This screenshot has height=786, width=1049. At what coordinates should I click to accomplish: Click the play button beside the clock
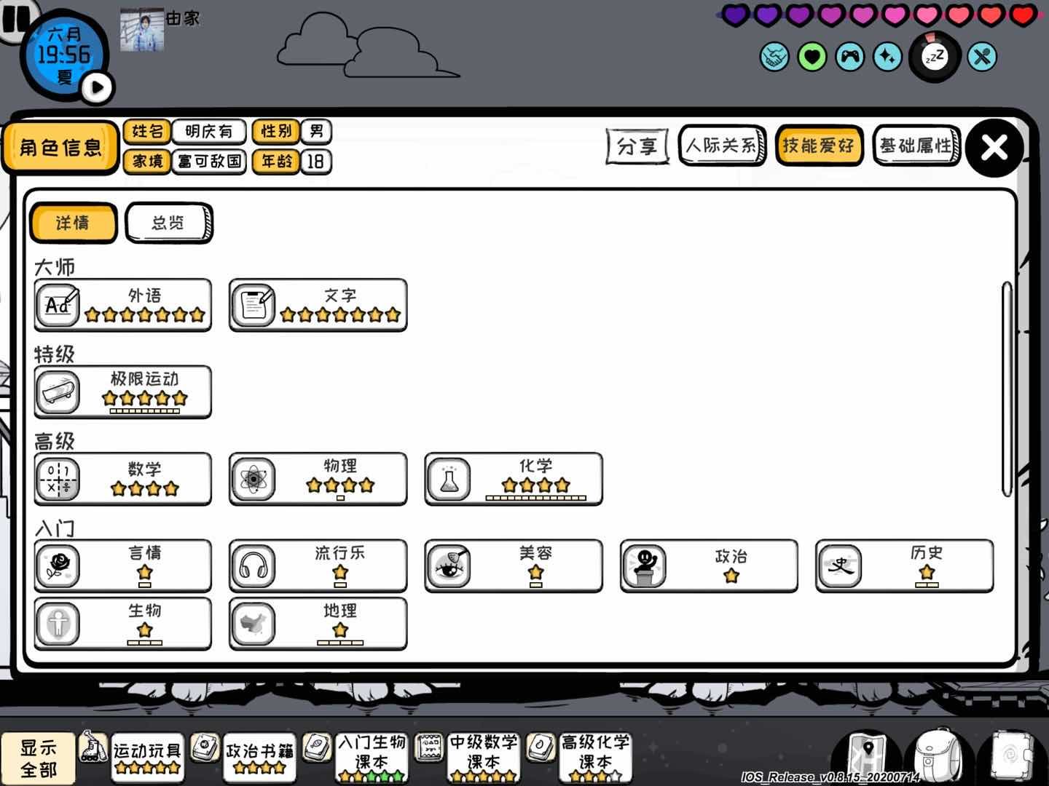(x=97, y=87)
